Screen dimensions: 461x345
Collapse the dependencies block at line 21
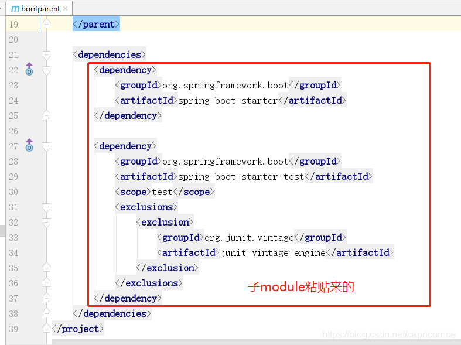[46, 54]
